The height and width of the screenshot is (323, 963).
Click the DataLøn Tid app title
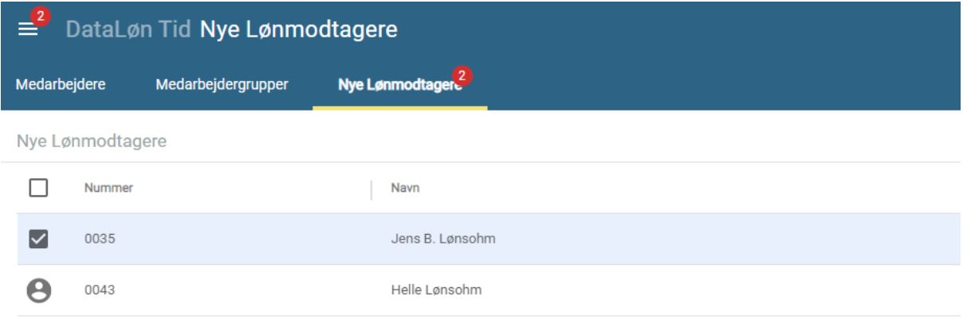tap(128, 30)
